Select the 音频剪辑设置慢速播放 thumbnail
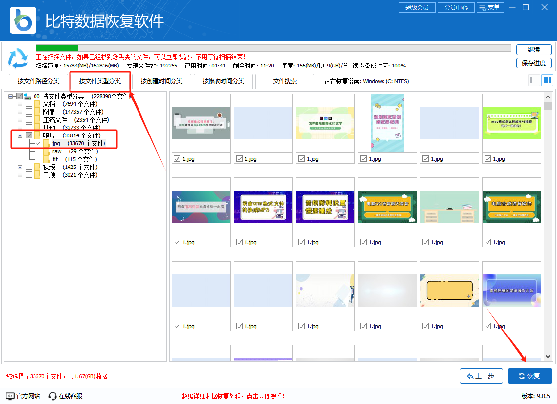The image size is (557, 404). pos(325,207)
